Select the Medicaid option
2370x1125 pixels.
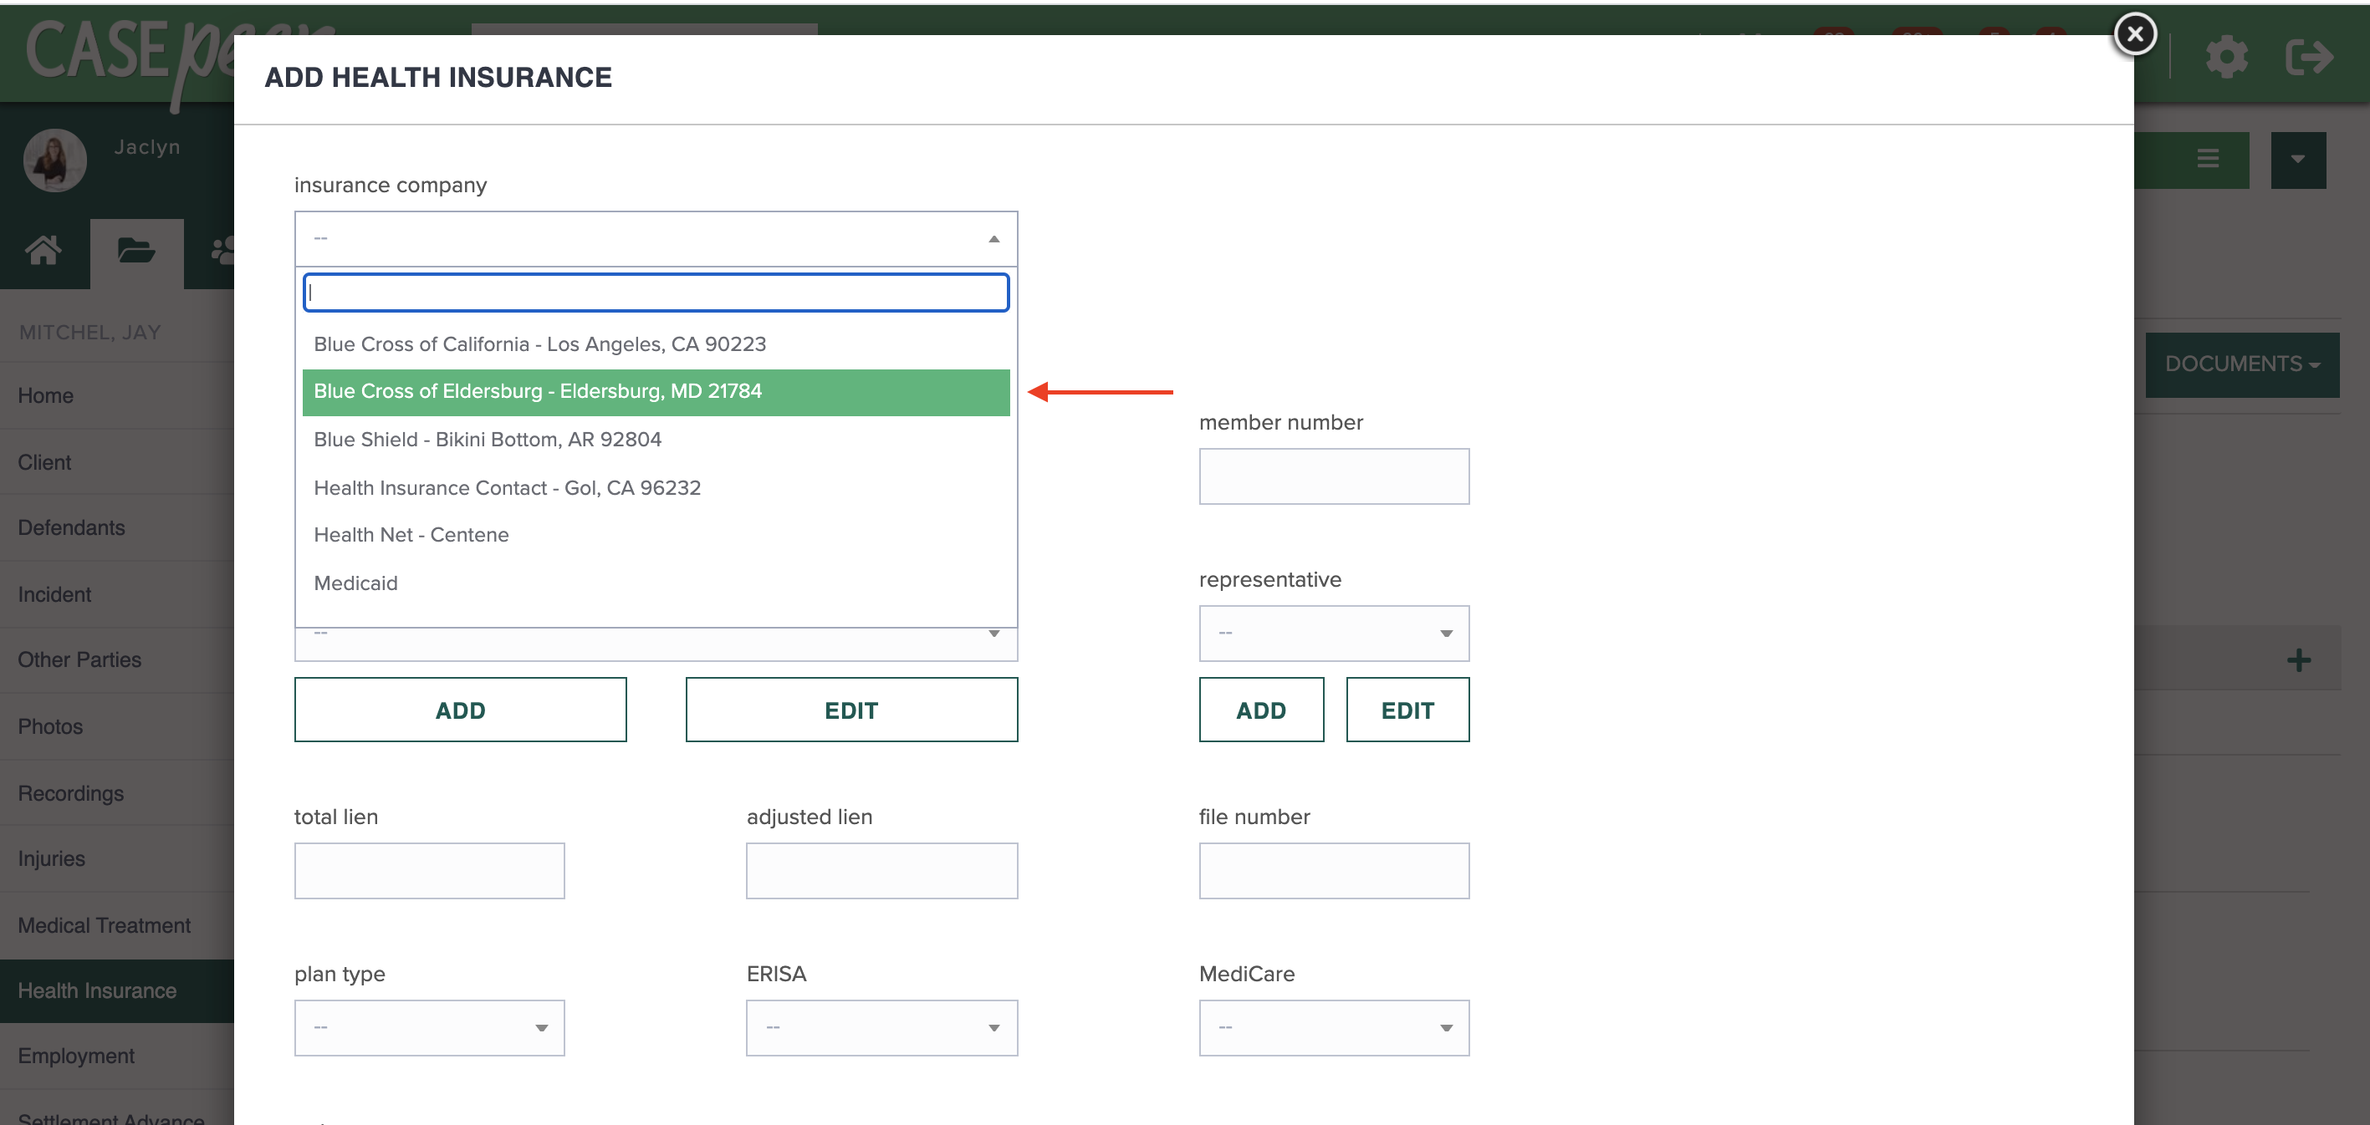(x=655, y=583)
